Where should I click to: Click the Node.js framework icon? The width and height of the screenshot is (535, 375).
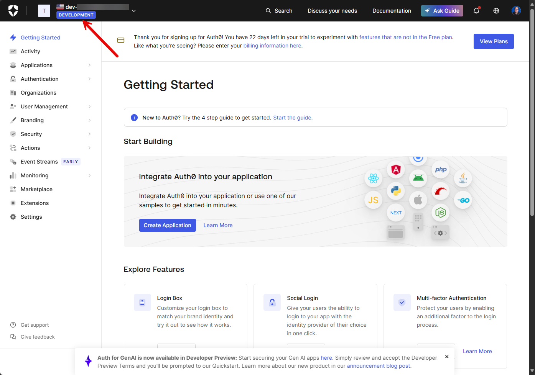(x=440, y=212)
